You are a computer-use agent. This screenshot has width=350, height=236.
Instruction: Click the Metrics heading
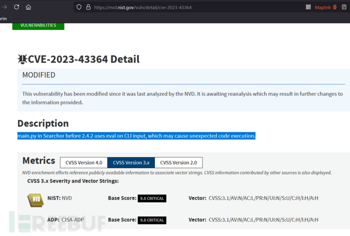[x=39, y=160]
